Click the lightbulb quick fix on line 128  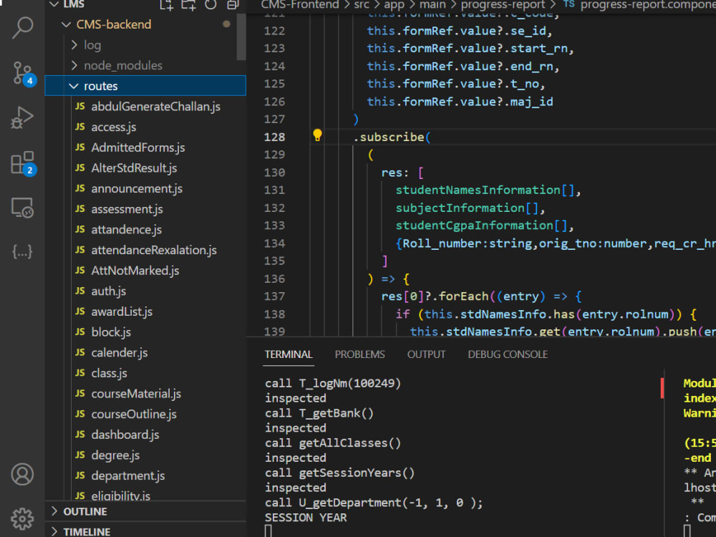click(x=318, y=135)
